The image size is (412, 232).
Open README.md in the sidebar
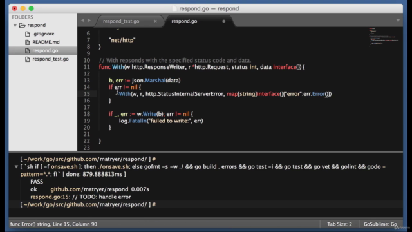coord(46,42)
